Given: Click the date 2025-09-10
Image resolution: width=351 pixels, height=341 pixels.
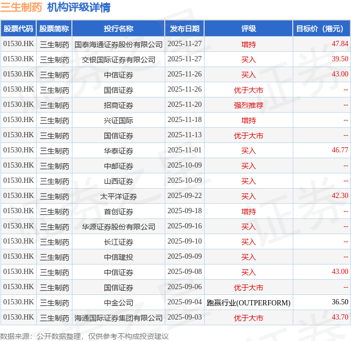Looking at the screenshot, I should pyautogui.click(x=185, y=241).
